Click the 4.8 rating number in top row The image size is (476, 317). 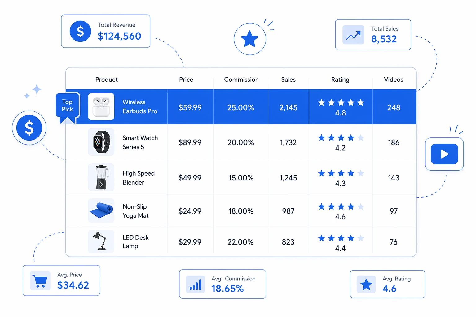340,113
